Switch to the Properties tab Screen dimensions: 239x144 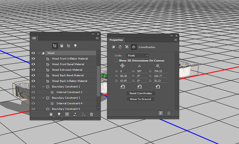click(116, 40)
